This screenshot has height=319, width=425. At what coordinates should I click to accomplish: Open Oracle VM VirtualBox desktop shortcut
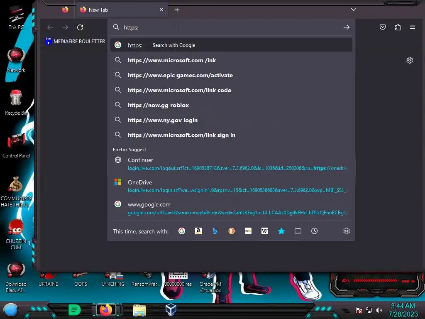[210, 282]
